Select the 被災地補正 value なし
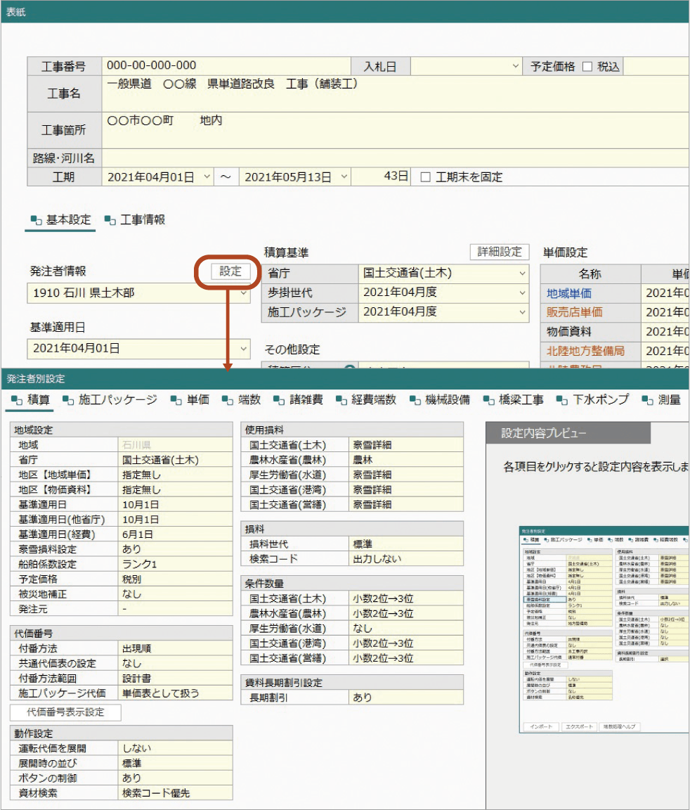Viewport: 690px width, 810px height. (176, 594)
